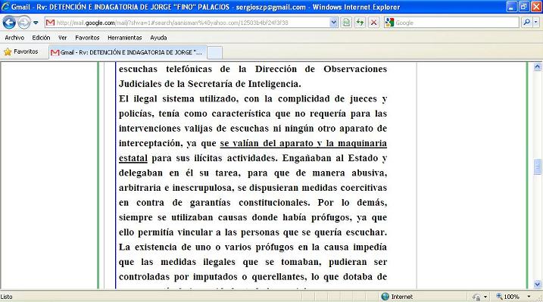The image size is (543, 302).
Task: Click the compatibility view icon beside address bar
Action: (346, 23)
